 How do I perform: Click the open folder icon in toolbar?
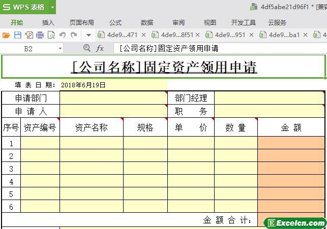(x=6, y=35)
